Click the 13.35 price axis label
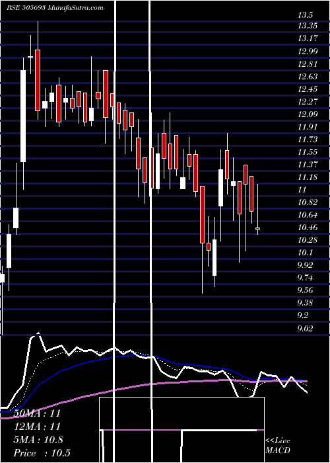Image resolution: width=330 pixels, height=463 pixels. pos(308,26)
